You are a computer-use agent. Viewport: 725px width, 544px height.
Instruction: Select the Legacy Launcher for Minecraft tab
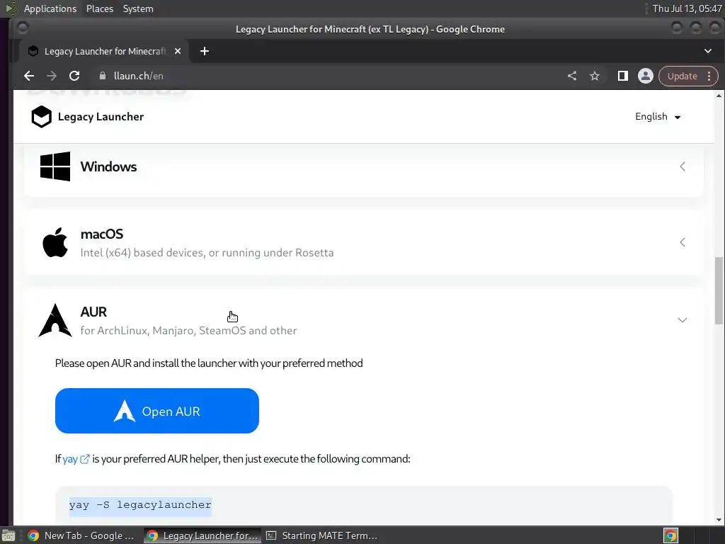pyautogui.click(x=104, y=51)
